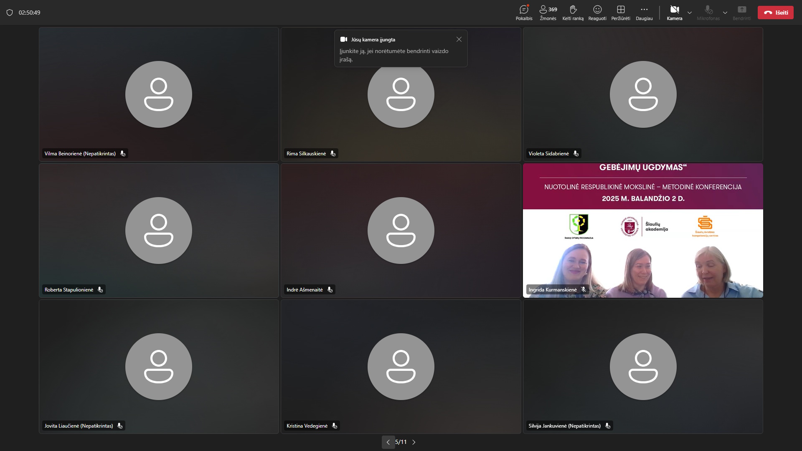
Task: Click the camera icon in the notification
Action: coord(344,39)
